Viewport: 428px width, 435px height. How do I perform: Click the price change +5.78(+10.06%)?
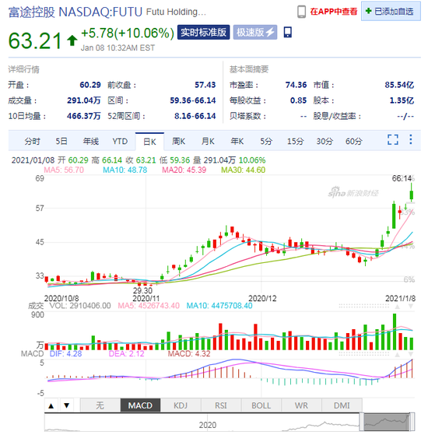click(x=128, y=33)
